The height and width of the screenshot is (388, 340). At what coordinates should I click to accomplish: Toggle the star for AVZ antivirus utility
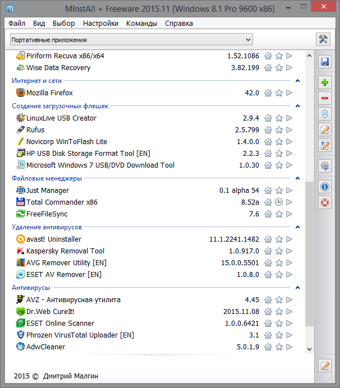pos(279,300)
